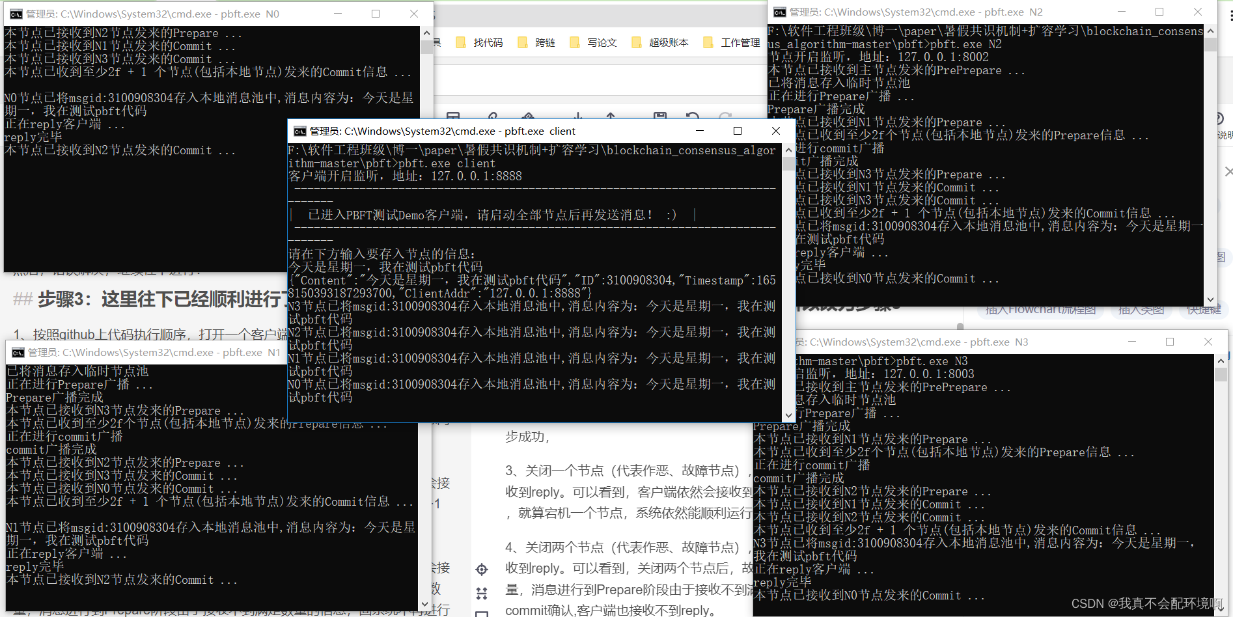
Task: Maximize the client cmd window
Action: [738, 131]
